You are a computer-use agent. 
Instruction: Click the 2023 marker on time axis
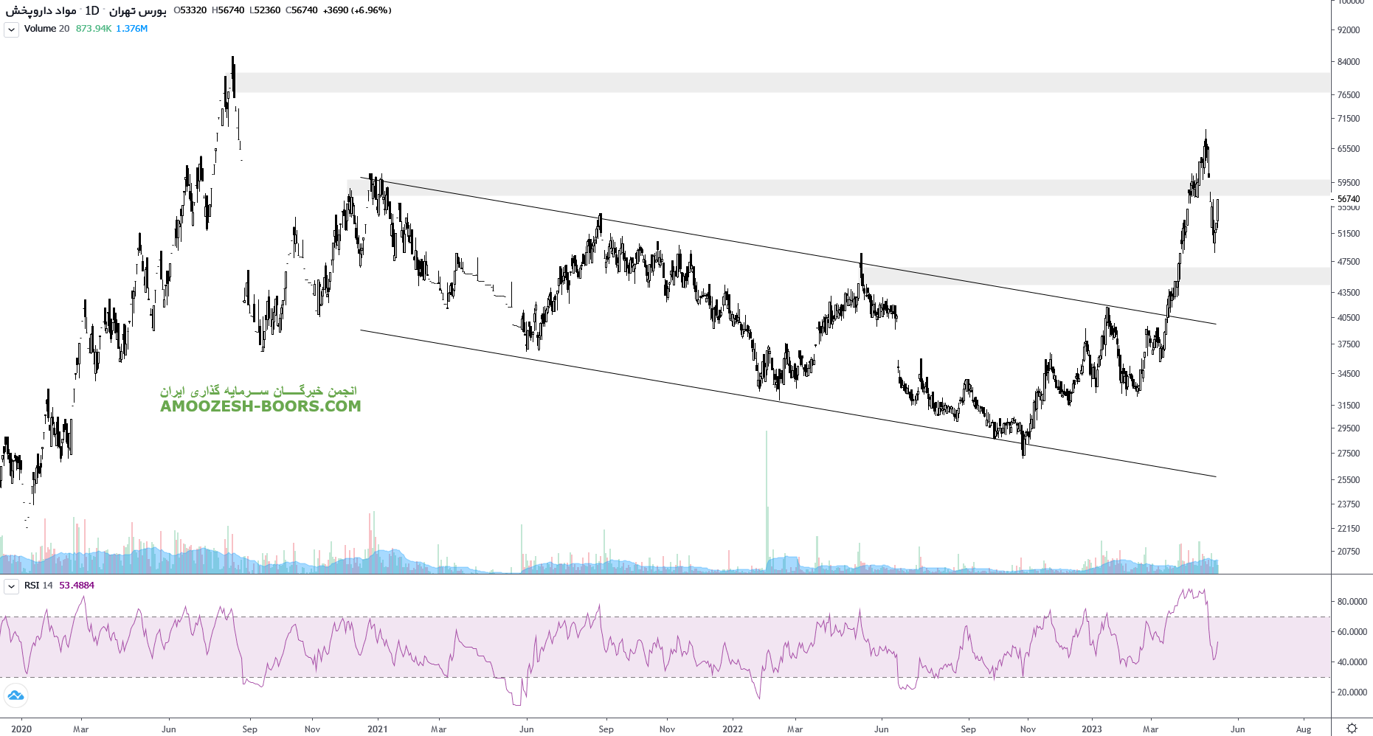point(1091,729)
